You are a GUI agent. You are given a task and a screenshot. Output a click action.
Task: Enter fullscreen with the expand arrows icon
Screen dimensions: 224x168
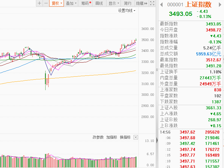pos(152,3)
